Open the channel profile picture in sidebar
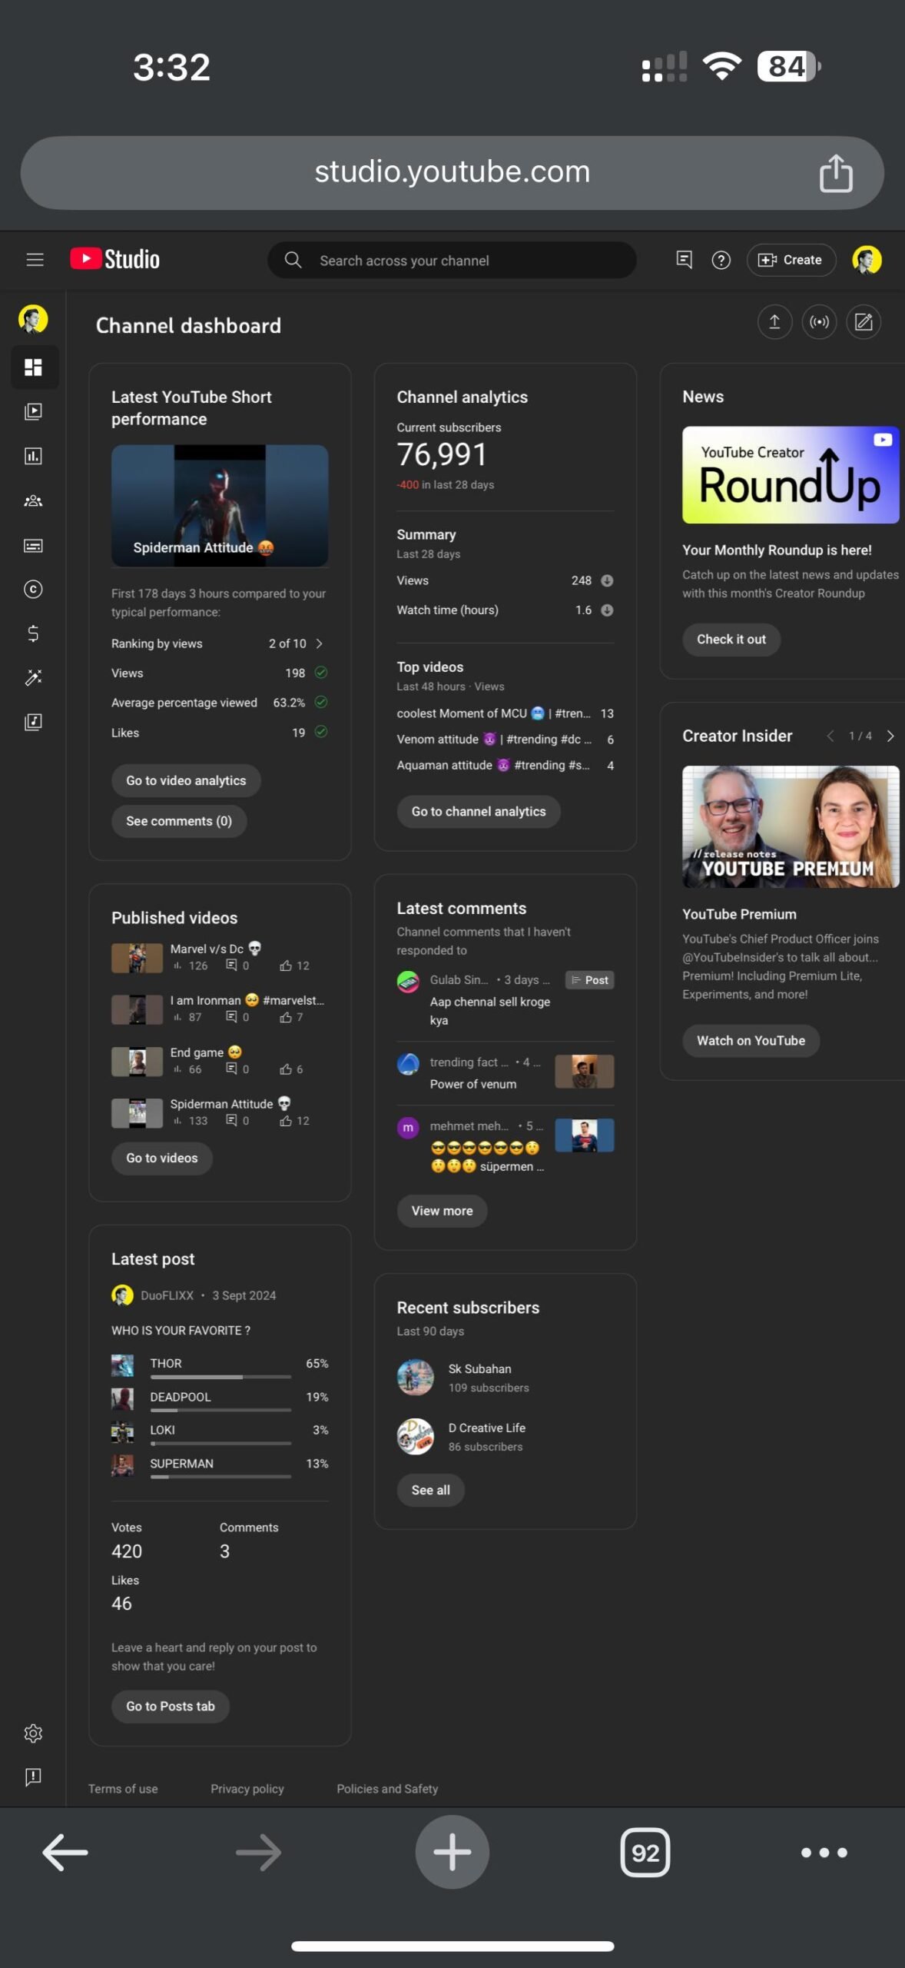905x1968 pixels. coord(33,319)
